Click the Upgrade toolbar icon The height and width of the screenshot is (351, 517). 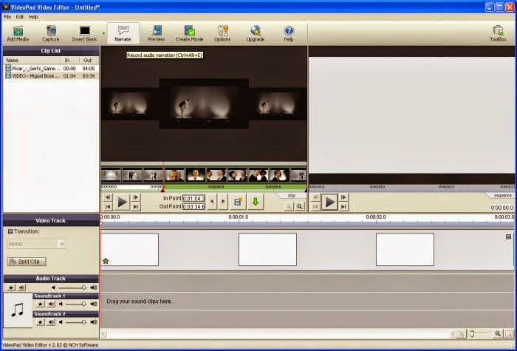click(x=256, y=33)
